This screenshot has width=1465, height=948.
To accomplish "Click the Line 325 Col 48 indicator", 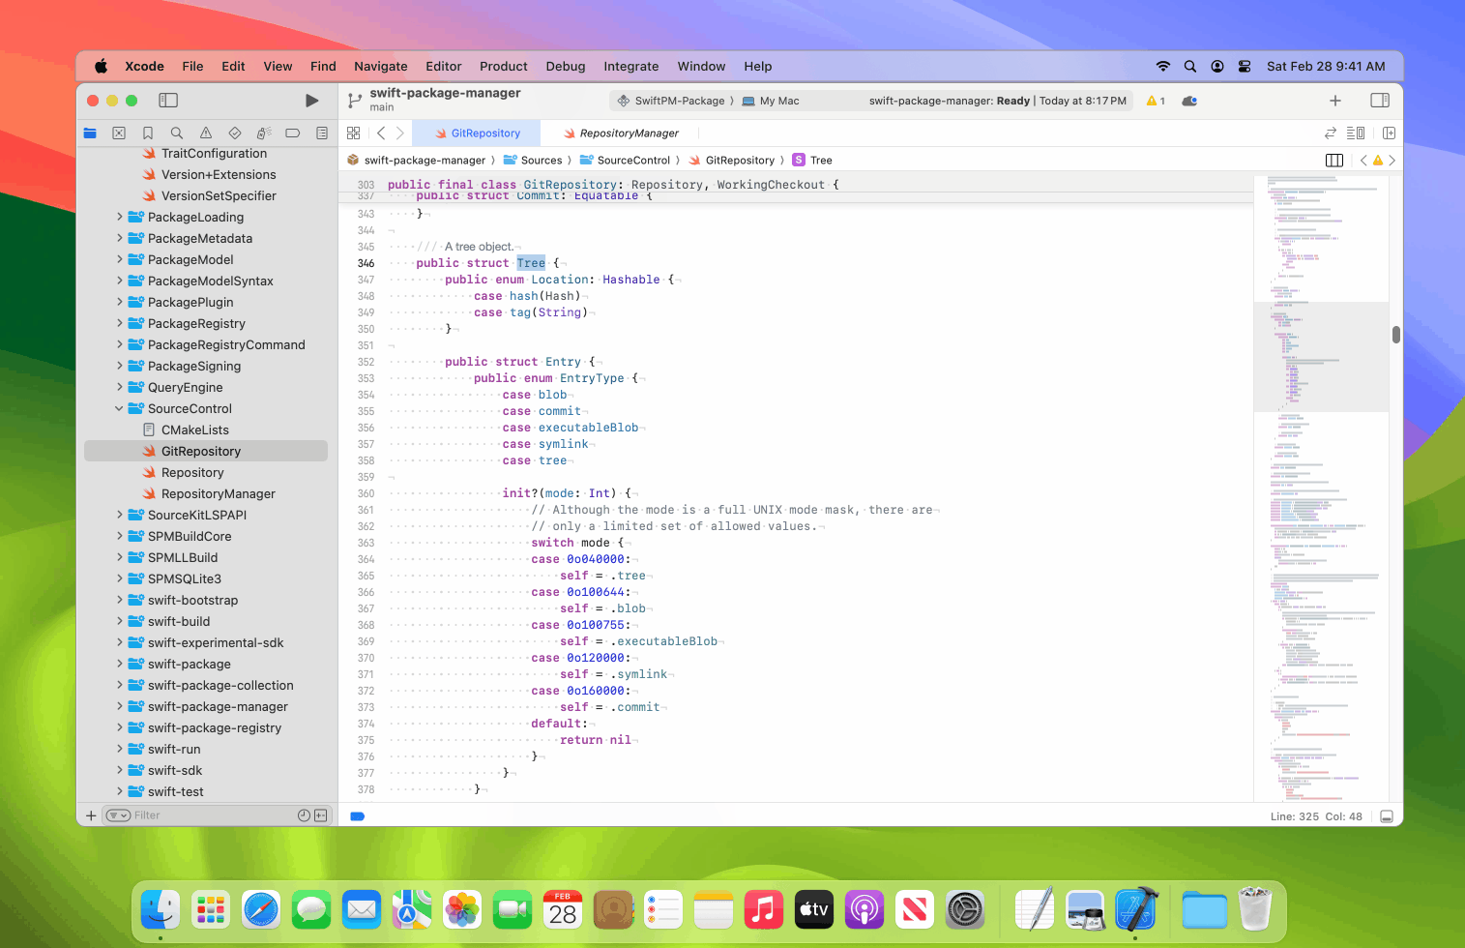I will pos(1316,816).
